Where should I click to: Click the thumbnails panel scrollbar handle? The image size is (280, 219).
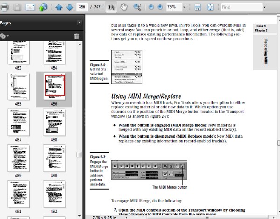click(79, 155)
